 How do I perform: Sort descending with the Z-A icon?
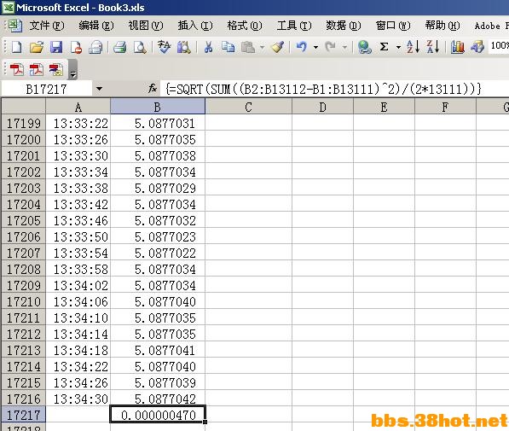[x=433, y=47]
